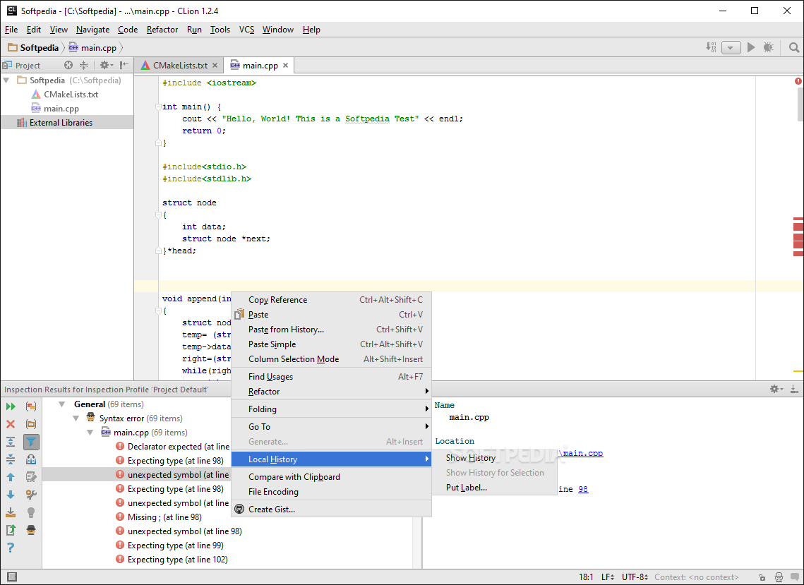Expand all inspection results
The height and width of the screenshot is (585, 804).
click(x=11, y=442)
